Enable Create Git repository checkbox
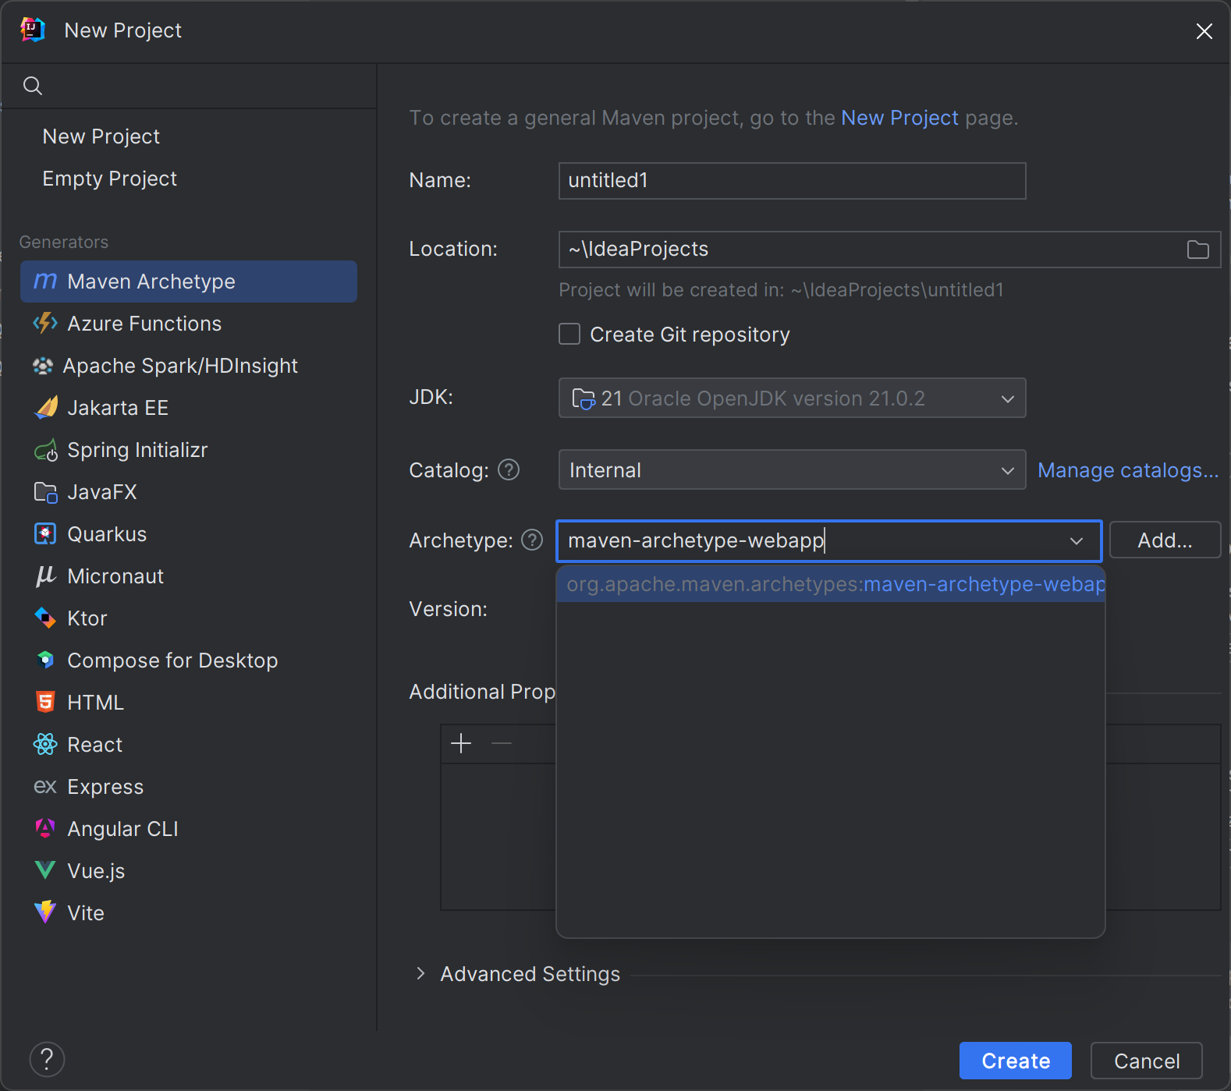This screenshot has width=1231, height=1091. [569, 334]
